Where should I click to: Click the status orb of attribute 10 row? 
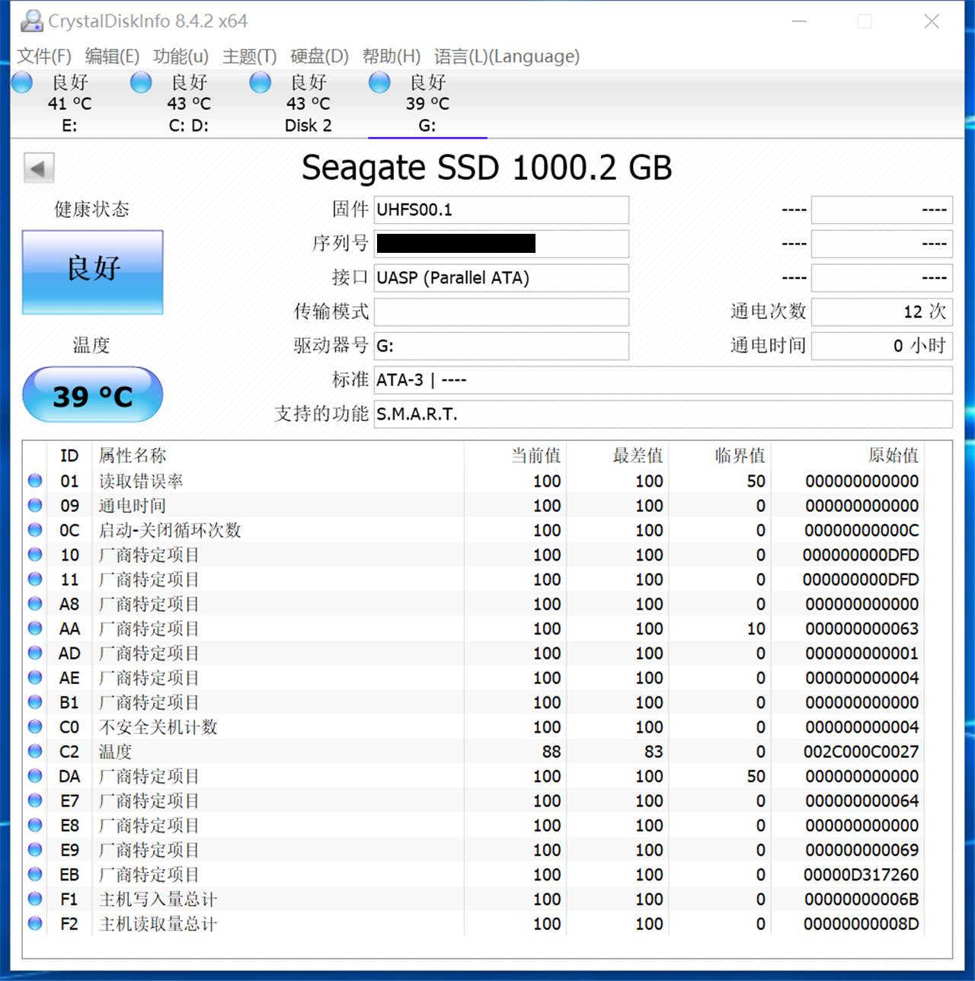(35, 554)
